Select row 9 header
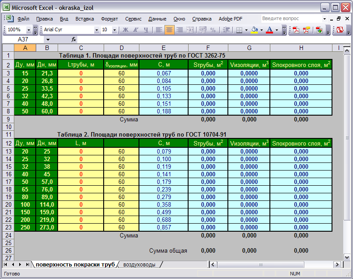Image resolution: width=353 pixels, height=279 pixels. pos(8,119)
